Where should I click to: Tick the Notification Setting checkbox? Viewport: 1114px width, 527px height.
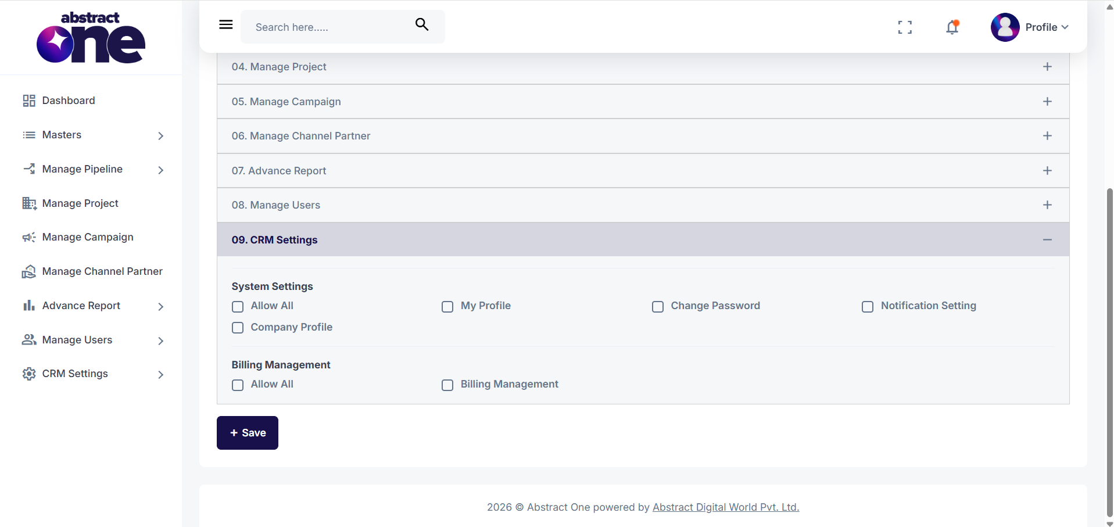pos(868,306)
